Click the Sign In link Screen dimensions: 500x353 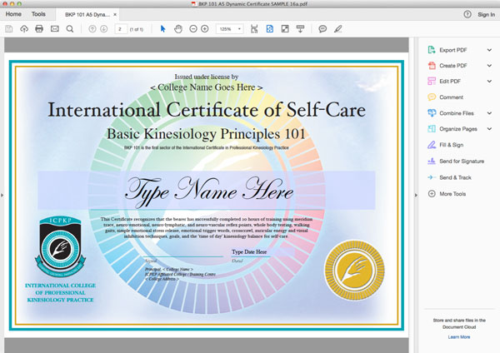[487, 15]
